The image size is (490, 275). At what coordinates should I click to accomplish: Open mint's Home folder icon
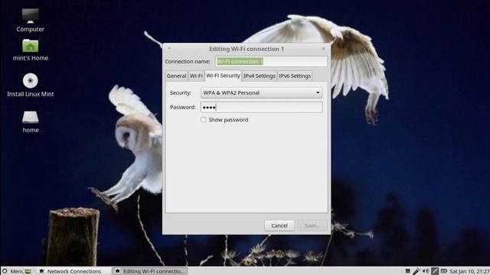coord(31,46)
